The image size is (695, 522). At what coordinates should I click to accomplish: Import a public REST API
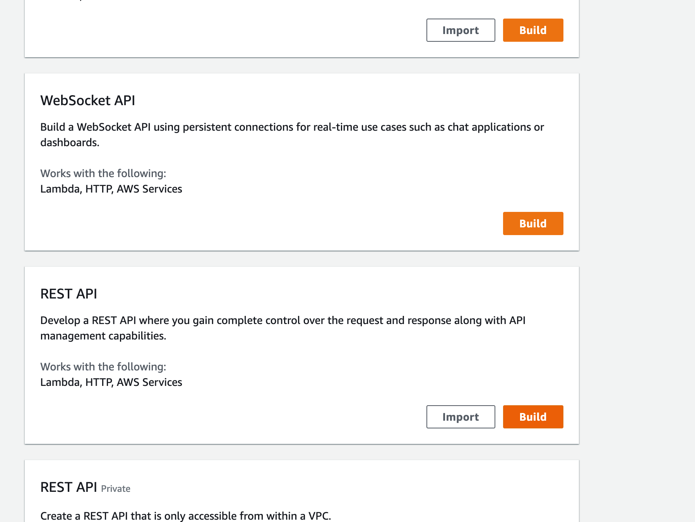click(460, 417)
